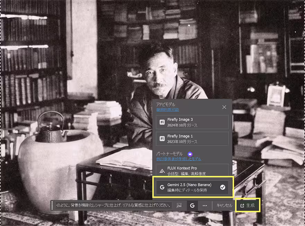The width and height of the screenshot is (305, 226).
Task: Choose Firefly Image 1 model
Action: coord(192,139)
